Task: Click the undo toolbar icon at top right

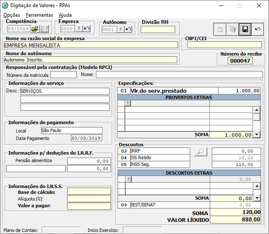Action: point(258,29)
